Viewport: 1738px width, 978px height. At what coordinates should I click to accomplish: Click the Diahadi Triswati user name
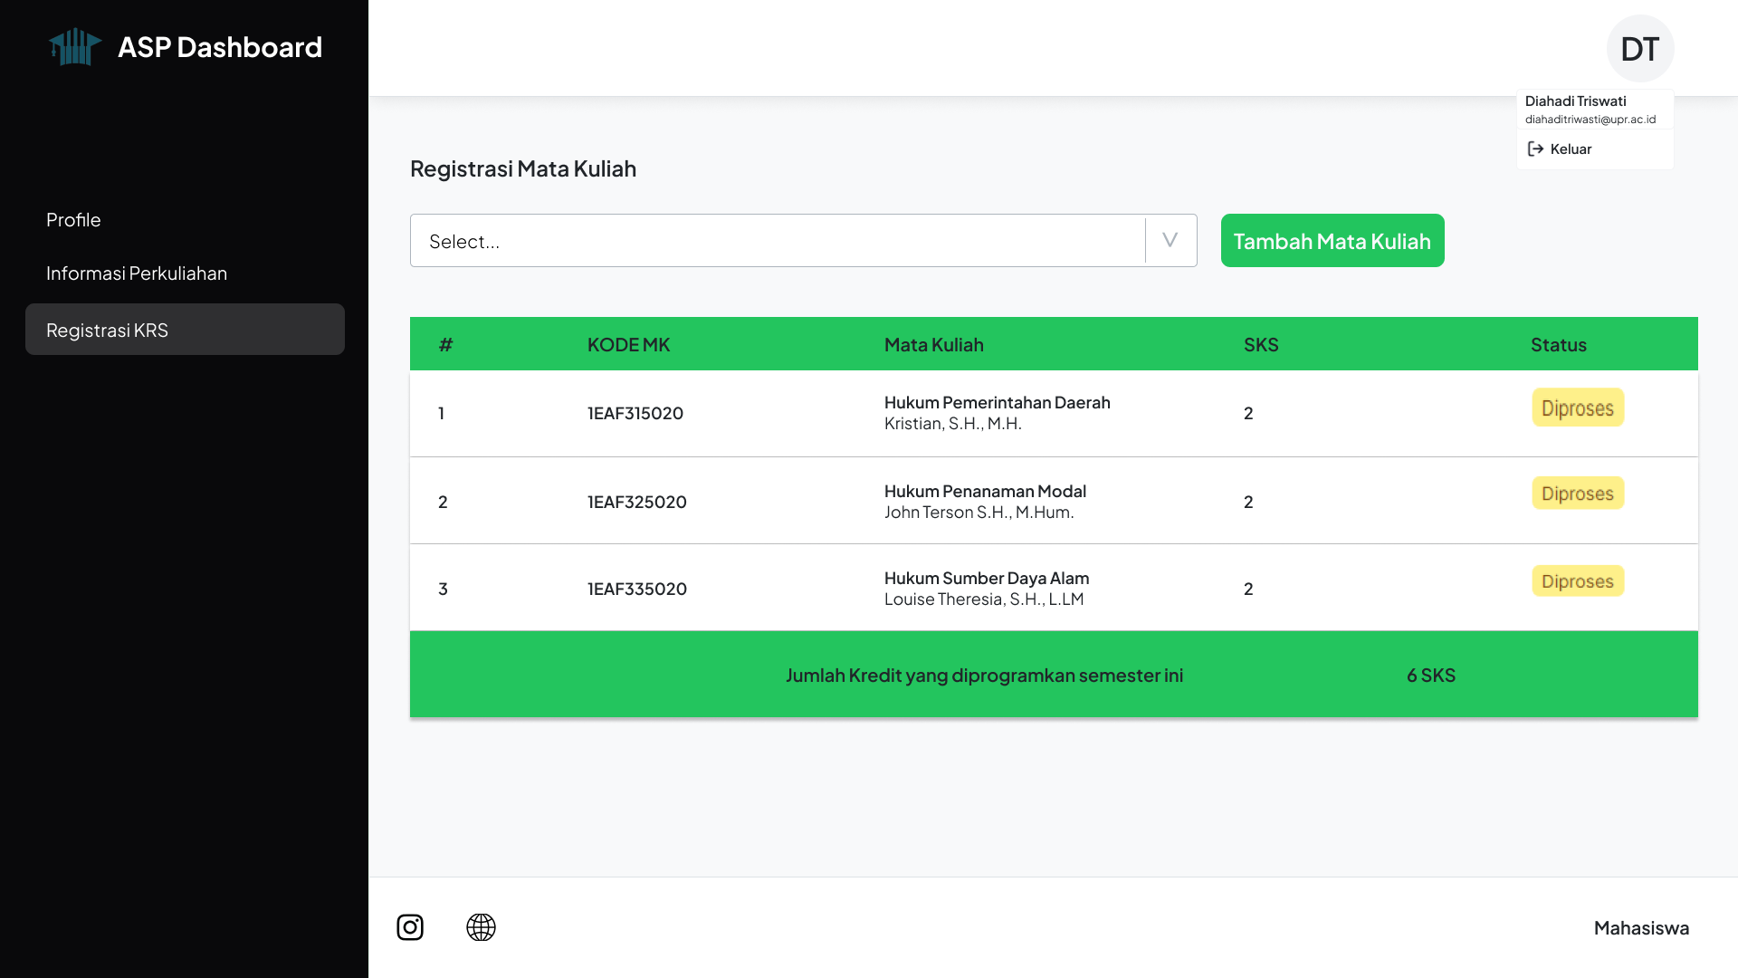tap(1575, 101)
